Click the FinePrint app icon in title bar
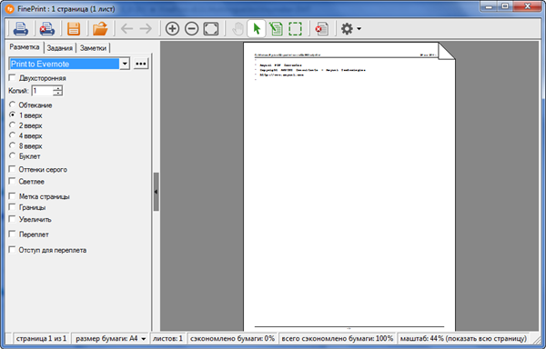Viewport: 546px width, 349px height. click(x=10, y=9)
